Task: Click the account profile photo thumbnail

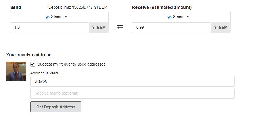Action: point(16,71)
